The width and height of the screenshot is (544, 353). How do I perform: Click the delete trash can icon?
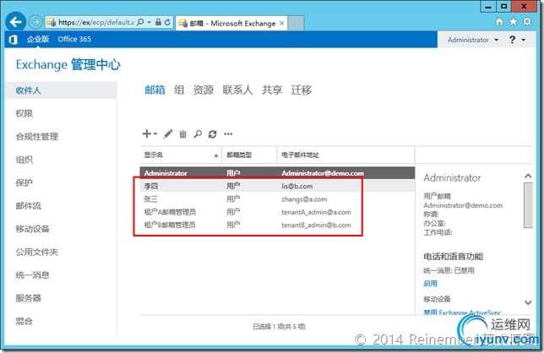182,133
